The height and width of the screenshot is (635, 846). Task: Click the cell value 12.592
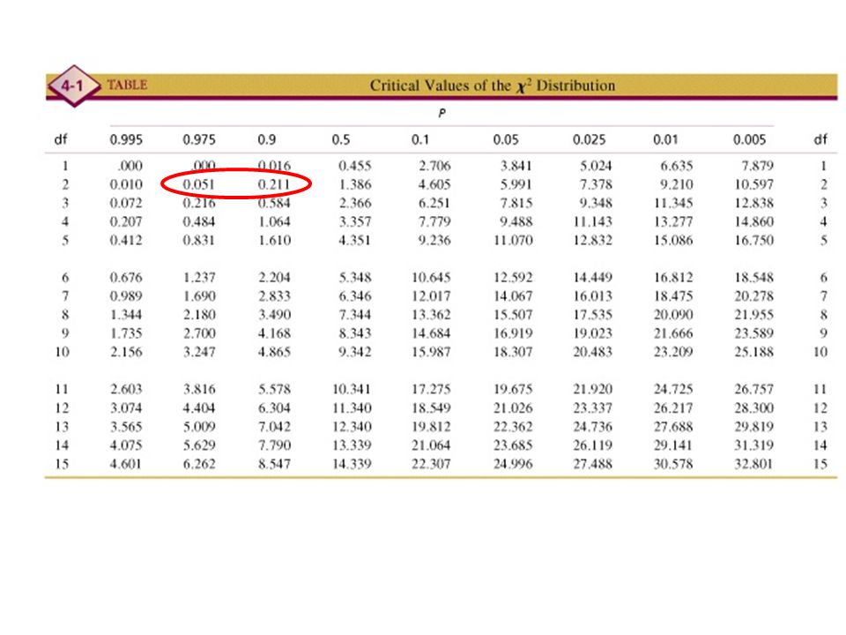coord(513,278)
